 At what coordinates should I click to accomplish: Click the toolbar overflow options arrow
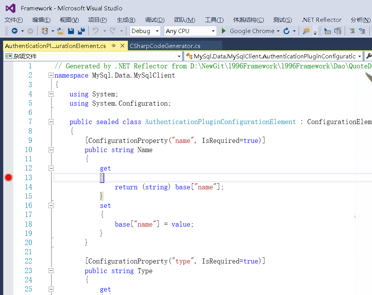(x=315, y=33)
